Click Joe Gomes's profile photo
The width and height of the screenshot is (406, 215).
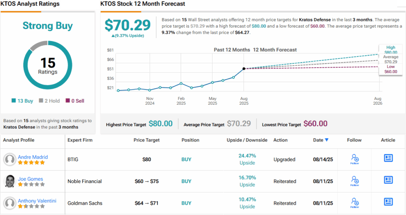tap(10, 181)
